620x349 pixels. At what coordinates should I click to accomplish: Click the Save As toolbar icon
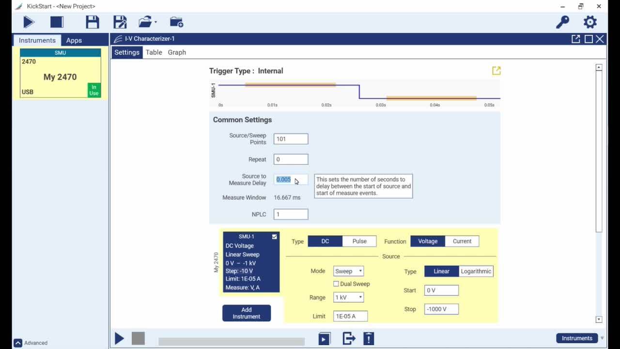tap(120, 22)
